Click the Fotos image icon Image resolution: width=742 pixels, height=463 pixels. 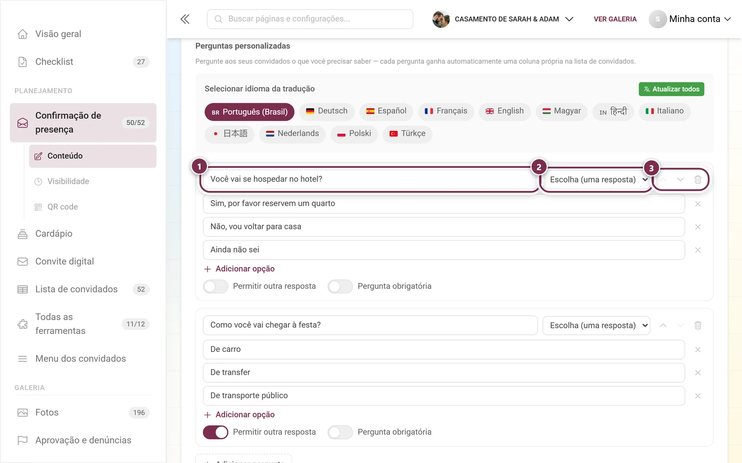[x=23, y=413]
